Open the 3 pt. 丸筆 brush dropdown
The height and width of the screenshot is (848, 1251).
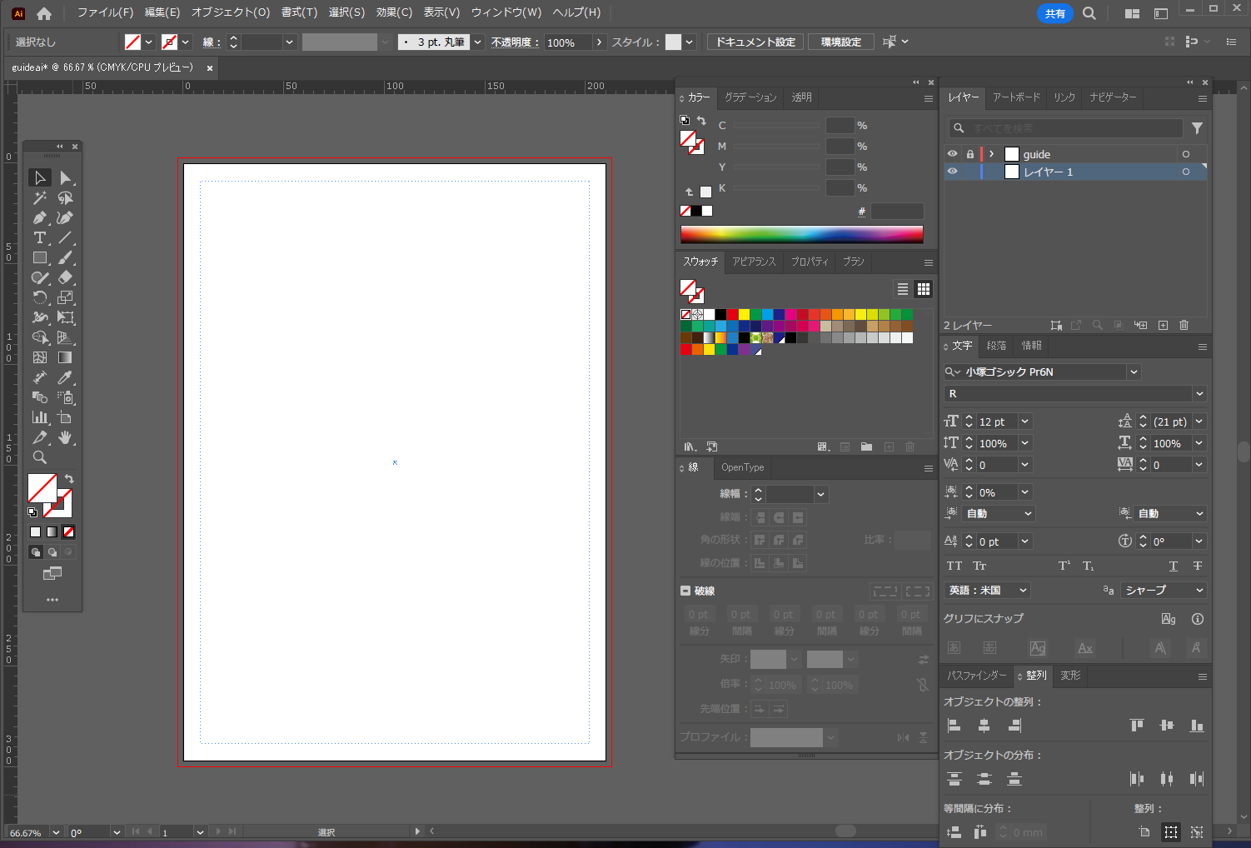pos(478,42)
